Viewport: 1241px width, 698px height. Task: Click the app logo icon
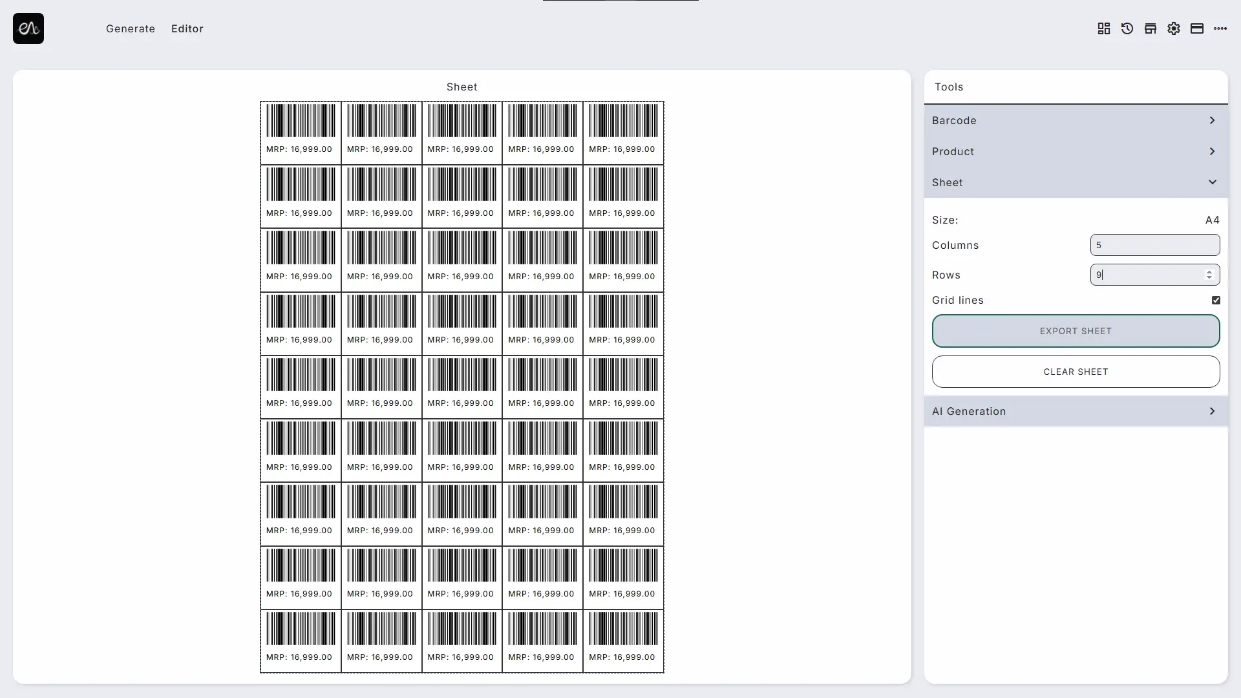[x=28, y=28]
